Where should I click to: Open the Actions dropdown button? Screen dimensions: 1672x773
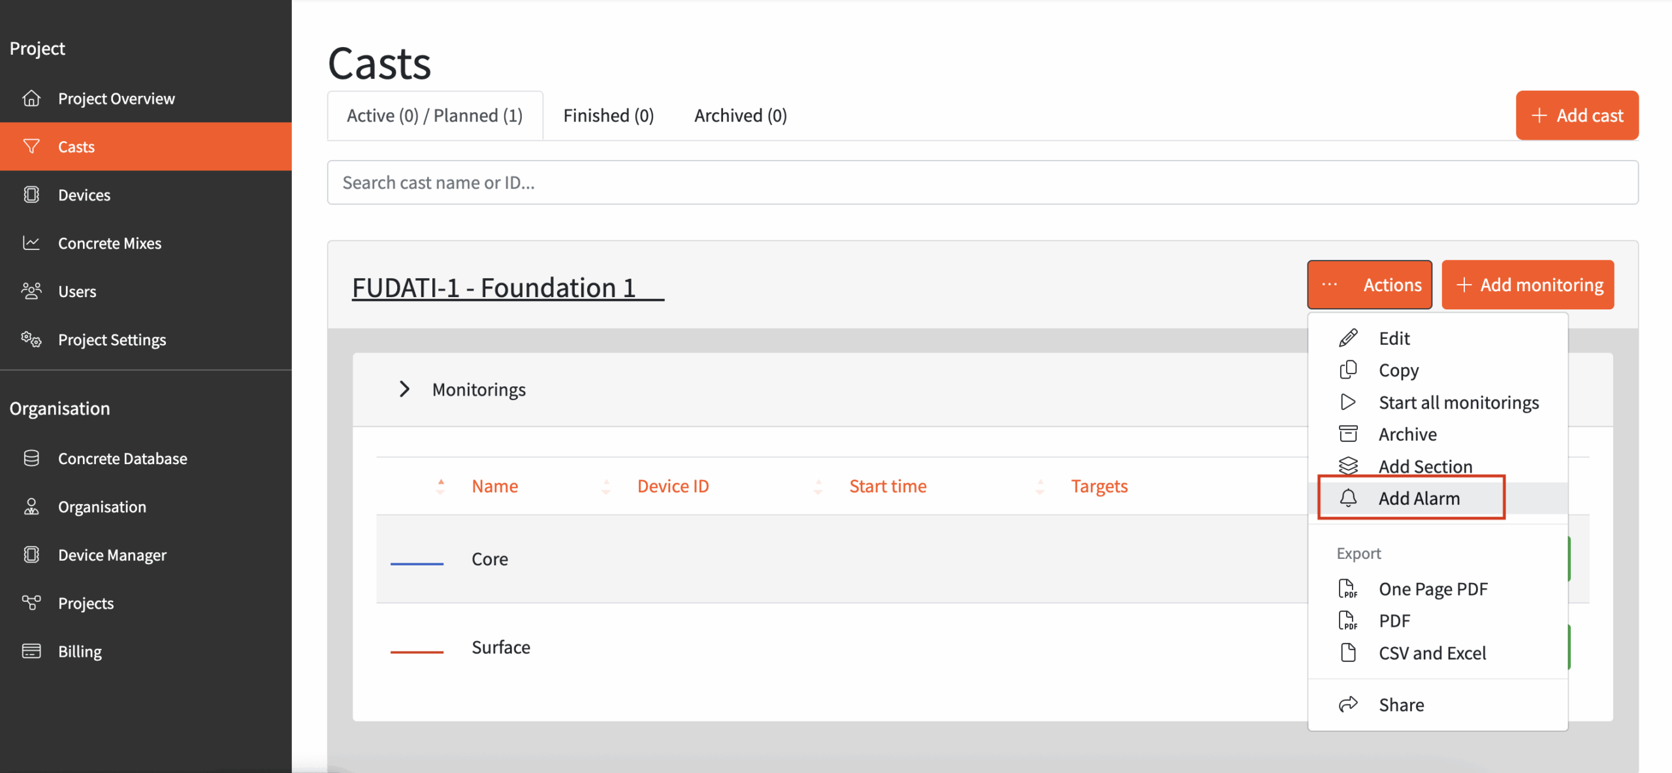[x=1369, y=285]
